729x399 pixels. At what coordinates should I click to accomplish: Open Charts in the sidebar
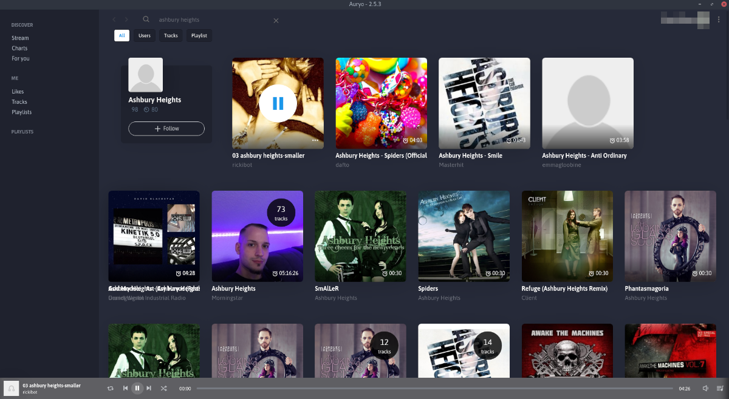coord(19,48)
